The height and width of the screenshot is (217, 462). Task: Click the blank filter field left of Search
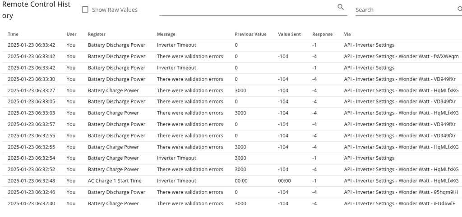[247, 9]
